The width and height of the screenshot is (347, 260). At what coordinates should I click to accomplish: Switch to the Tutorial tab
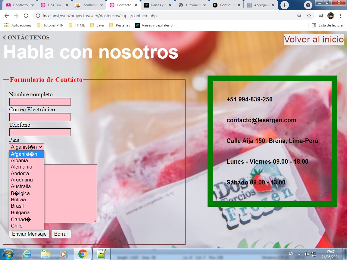pos(192,5)
